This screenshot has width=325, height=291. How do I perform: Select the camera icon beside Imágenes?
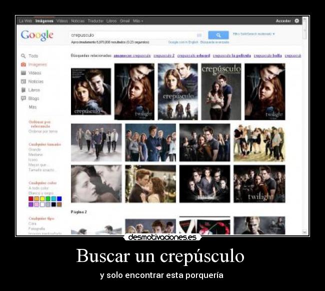pos(23,64)
